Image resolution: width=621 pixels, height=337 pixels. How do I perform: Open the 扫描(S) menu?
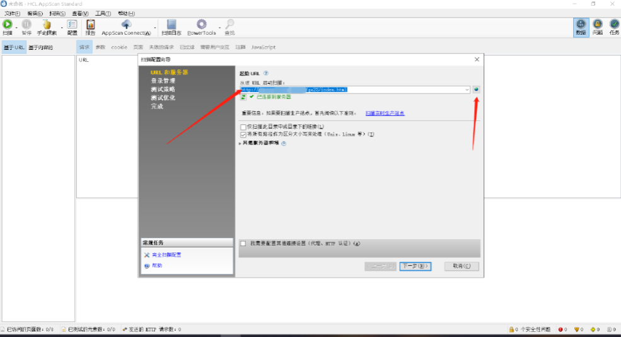pos(57,13)
